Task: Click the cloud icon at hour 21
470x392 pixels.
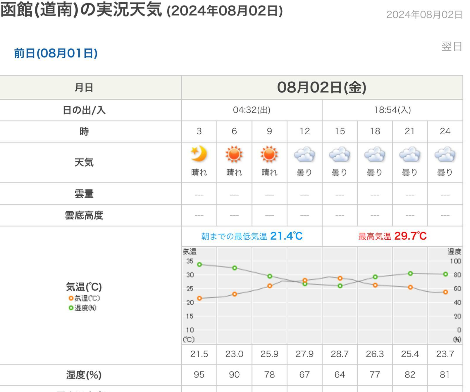Action: coord(410,154)
